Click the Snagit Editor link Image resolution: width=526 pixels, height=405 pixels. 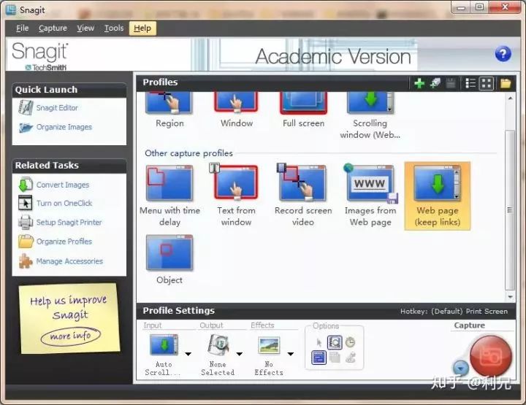pyautogui.click(x=57, y=108)
